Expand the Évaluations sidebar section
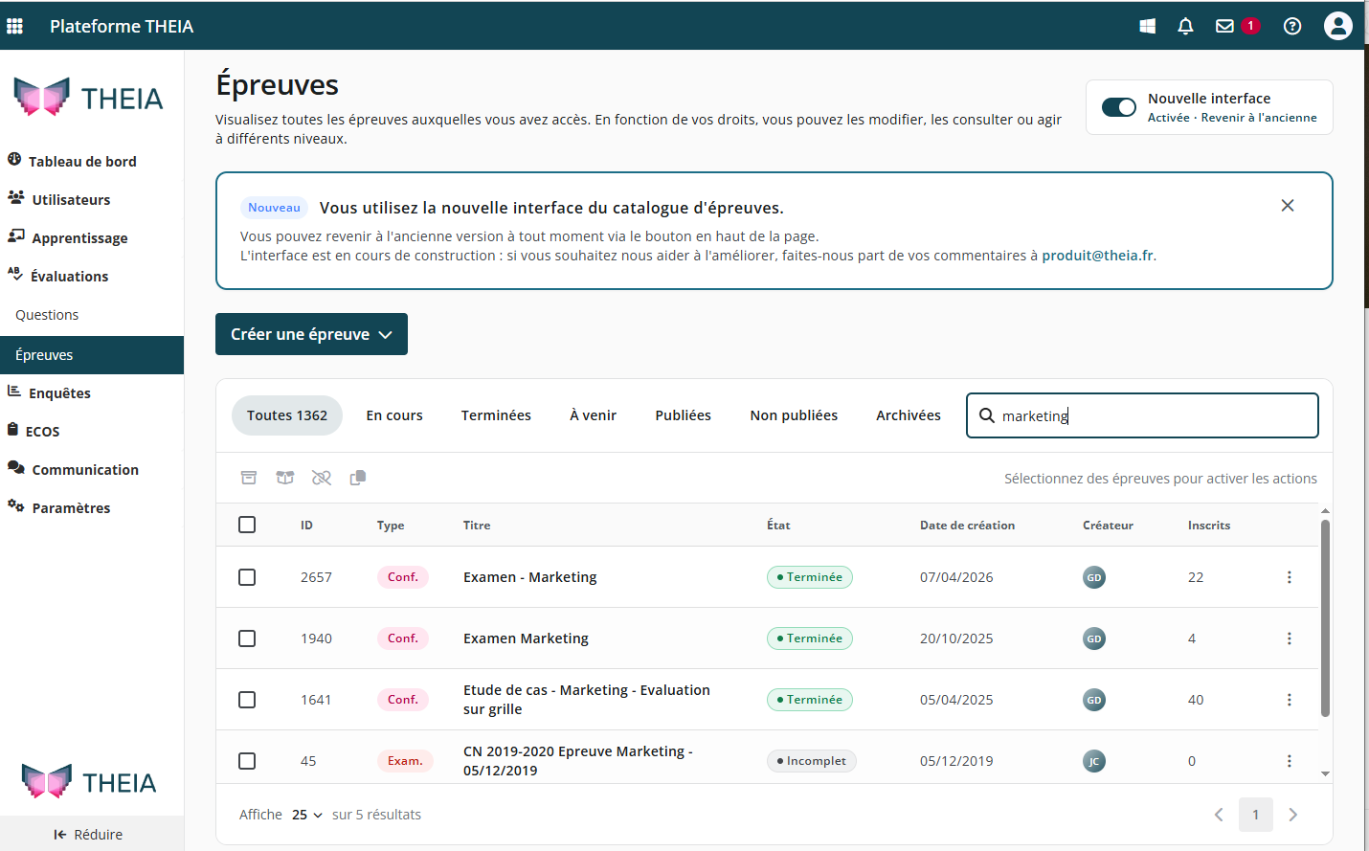This screenshot has width=1369, height=851. (57, 276)
